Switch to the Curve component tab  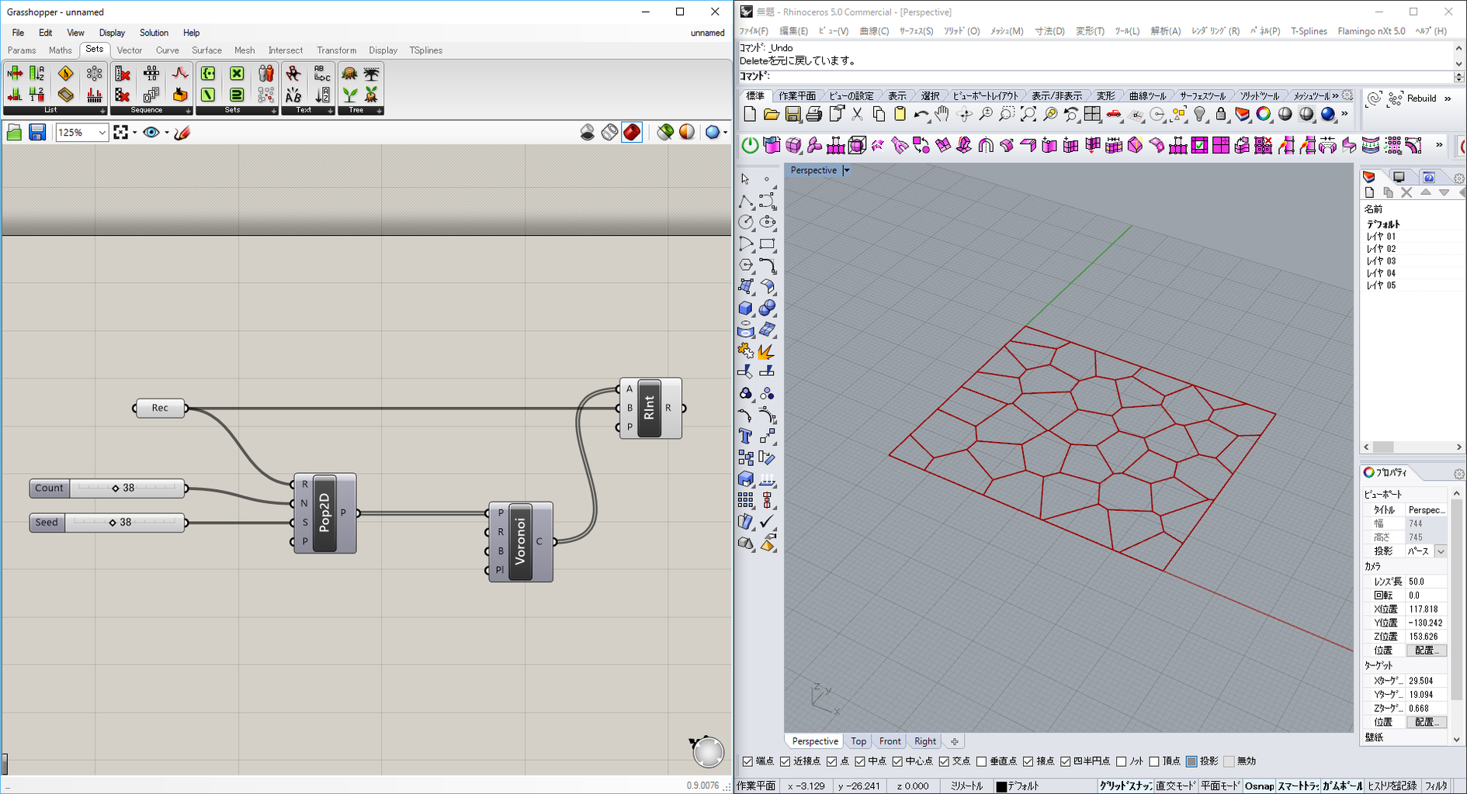[x=167, y=50]
